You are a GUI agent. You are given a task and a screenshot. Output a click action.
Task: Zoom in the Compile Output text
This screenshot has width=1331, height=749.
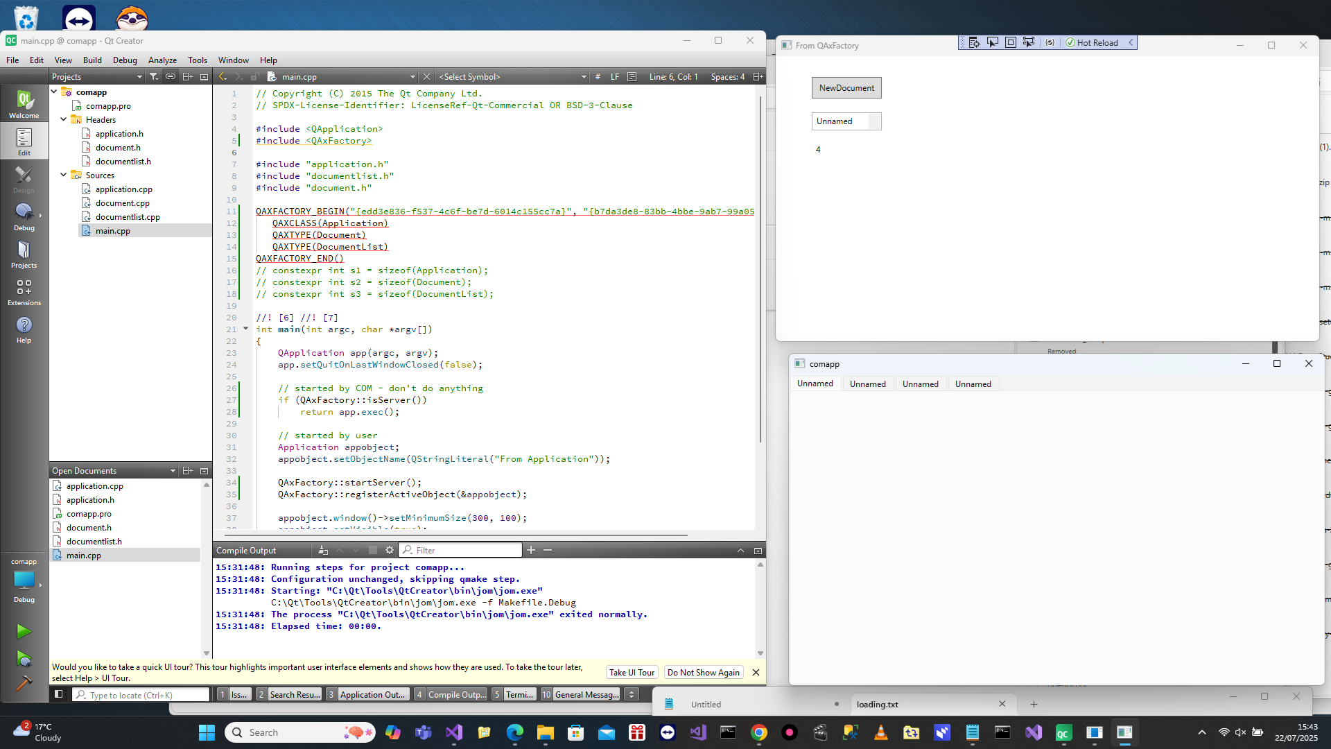[x=531, y=550]
